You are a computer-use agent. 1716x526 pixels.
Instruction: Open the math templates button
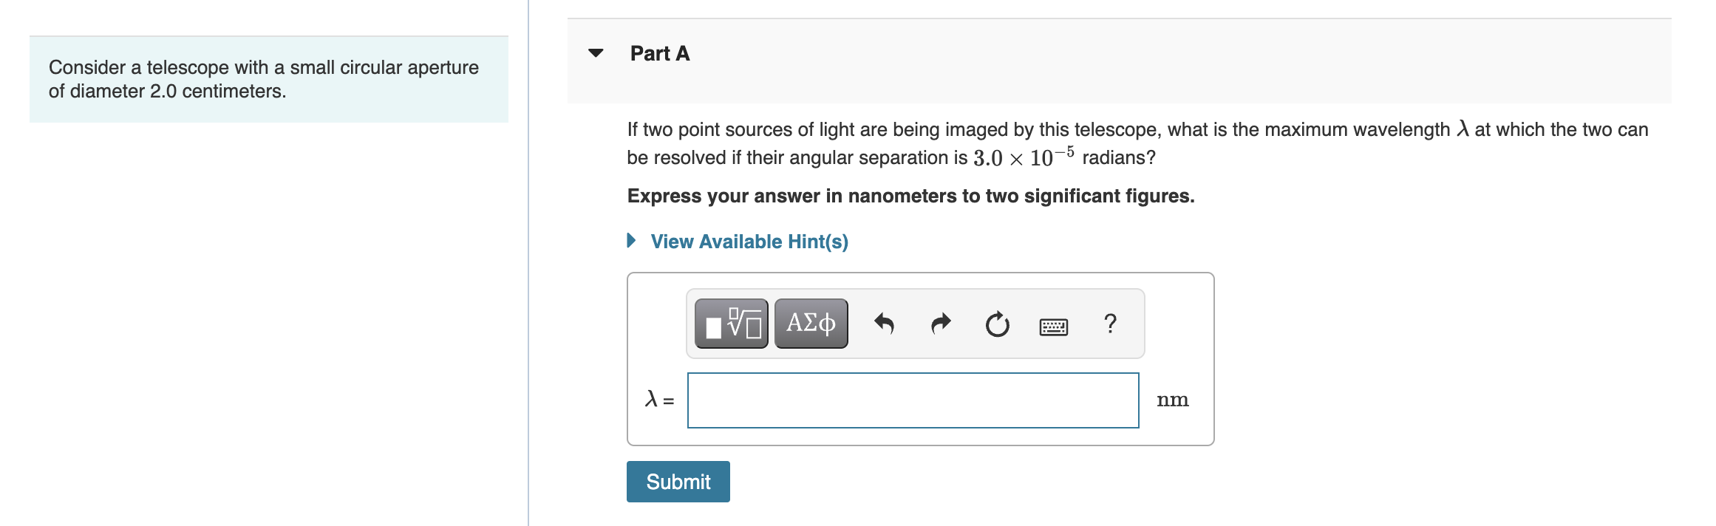click(x=731, y=324)
